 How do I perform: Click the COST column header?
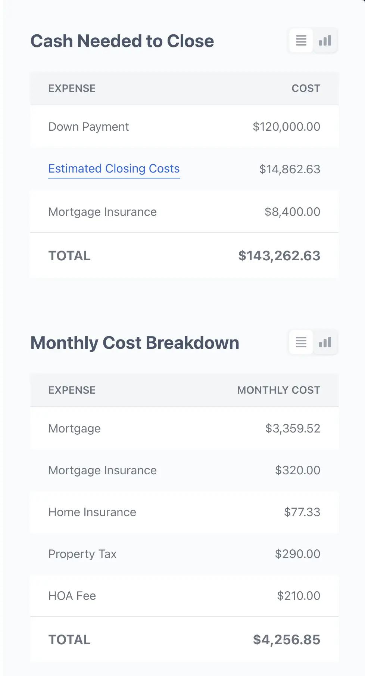pyautogui.click(x=306, y=89)
